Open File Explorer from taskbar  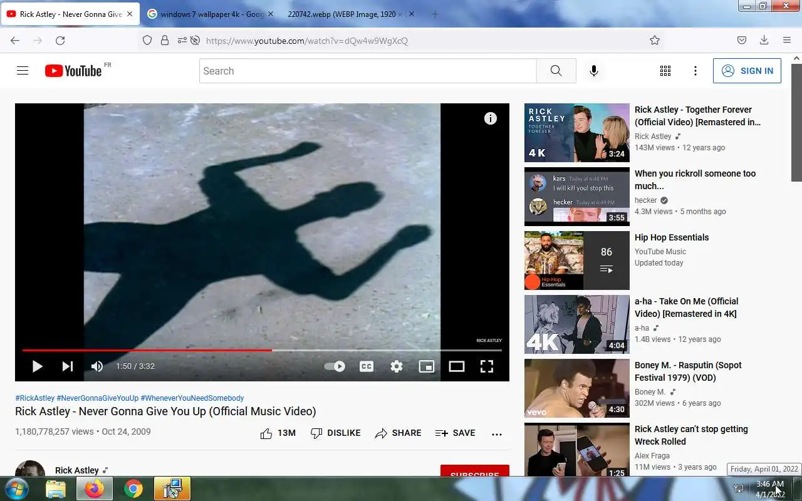click(x=56, y=488)
